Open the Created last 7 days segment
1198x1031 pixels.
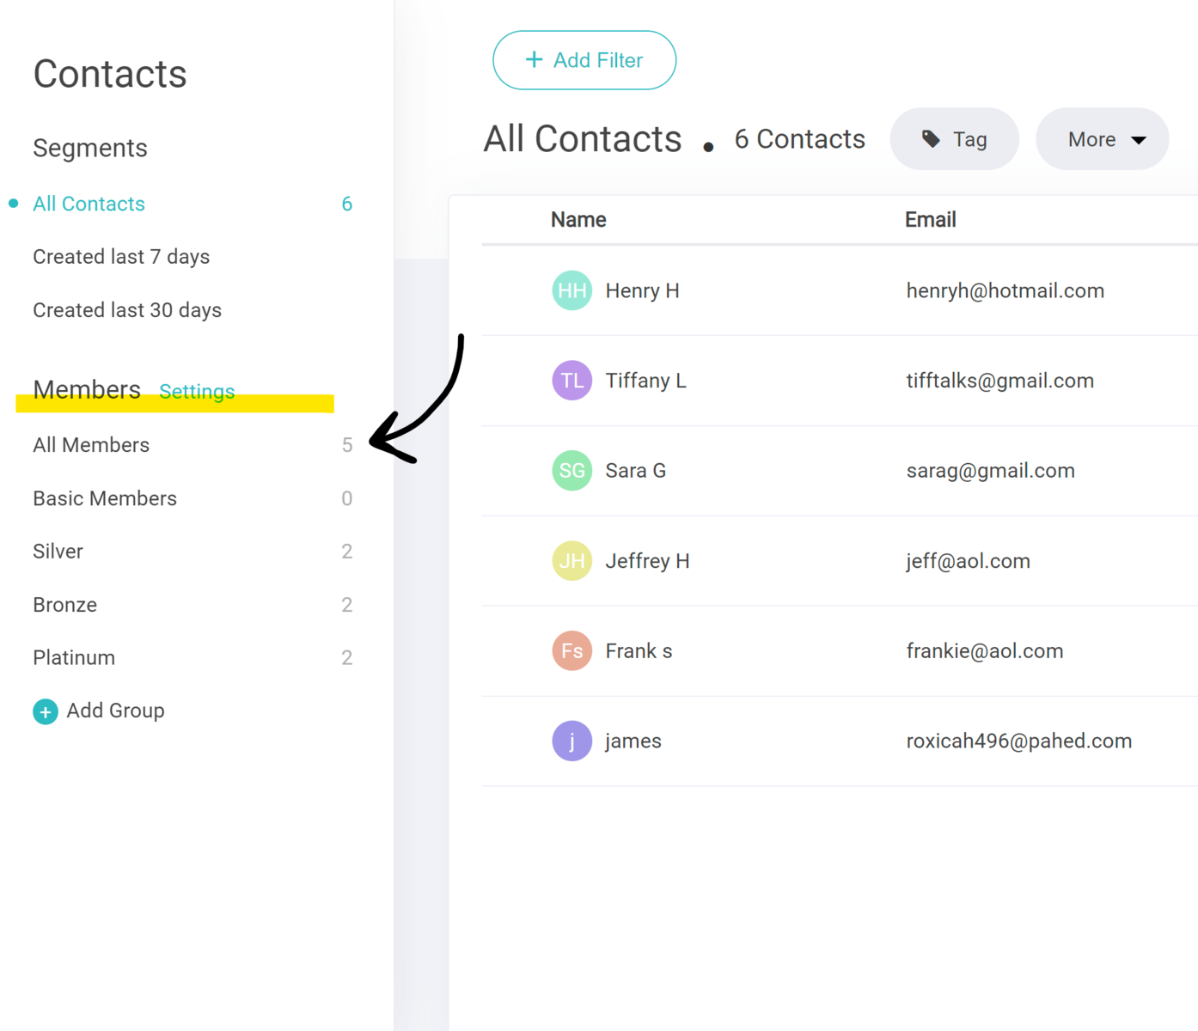121,256
